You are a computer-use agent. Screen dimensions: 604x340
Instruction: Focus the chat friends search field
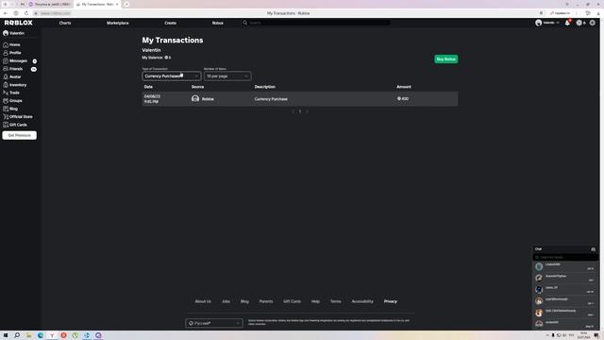(x=565, y=257)
